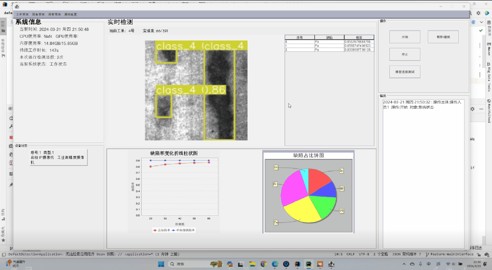The width and height of the screenshot is (492, 270).
Task: Open the Maven tool window in IDE
Action: pyautogui.click(x=489, y=49)
